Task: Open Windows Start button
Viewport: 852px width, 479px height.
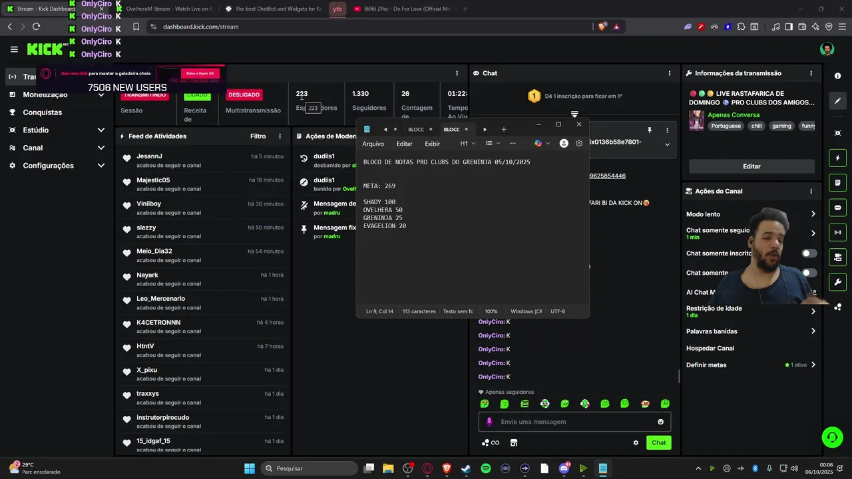Action: pos(250,468)
